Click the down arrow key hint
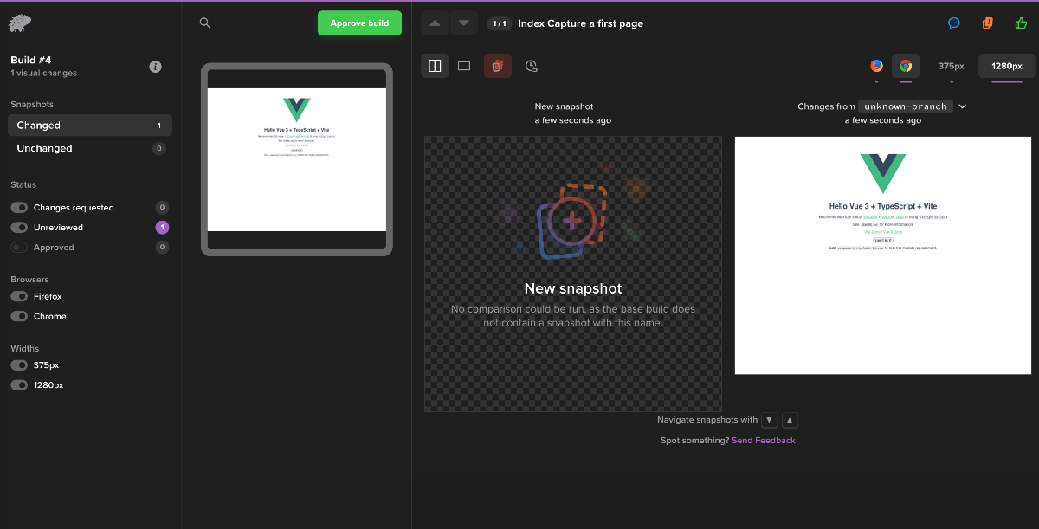Viewport: 1039px width, 529px height. pos(769,420)
